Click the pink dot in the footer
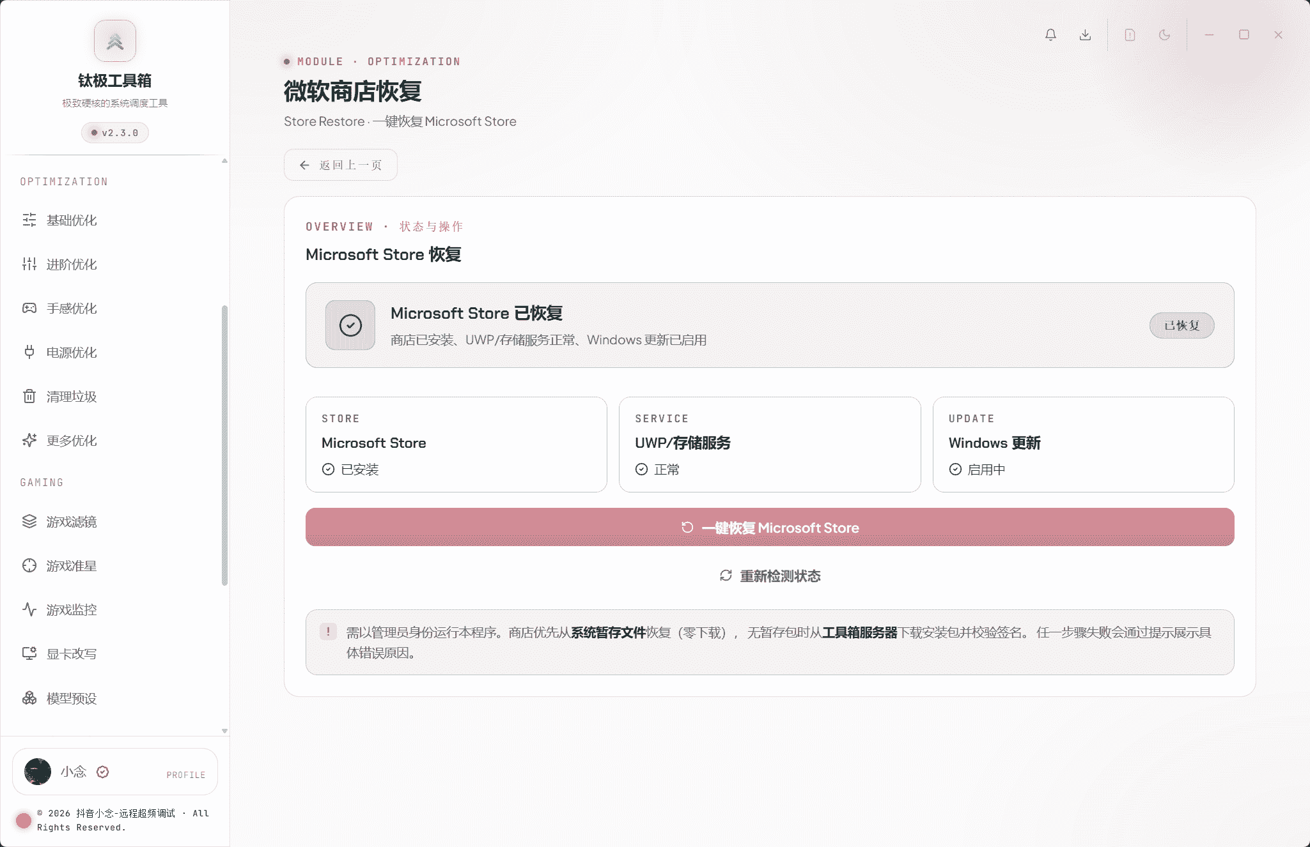Image resolution: width=1310 pixels, height=847 pixels. (x=24, y=821)
